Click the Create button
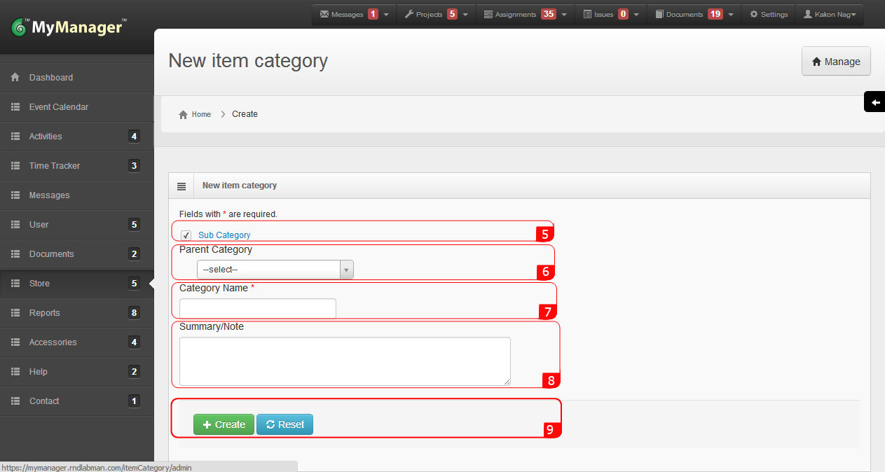 coord(224,424)
